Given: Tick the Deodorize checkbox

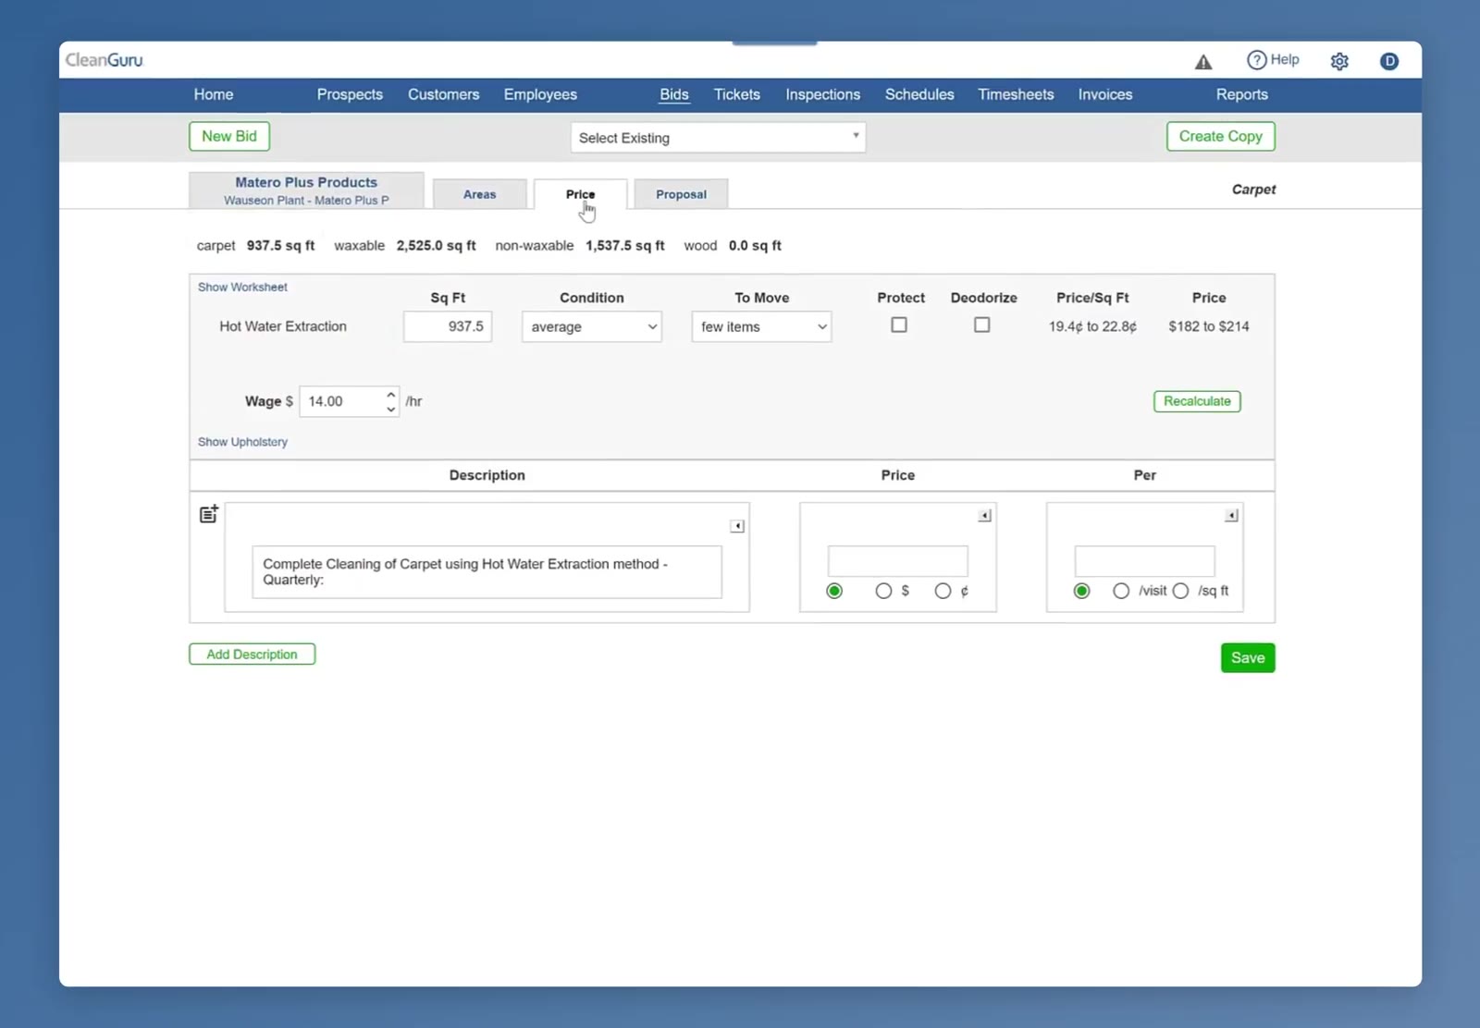Looking at the screenshot, I should pos(982,325).
